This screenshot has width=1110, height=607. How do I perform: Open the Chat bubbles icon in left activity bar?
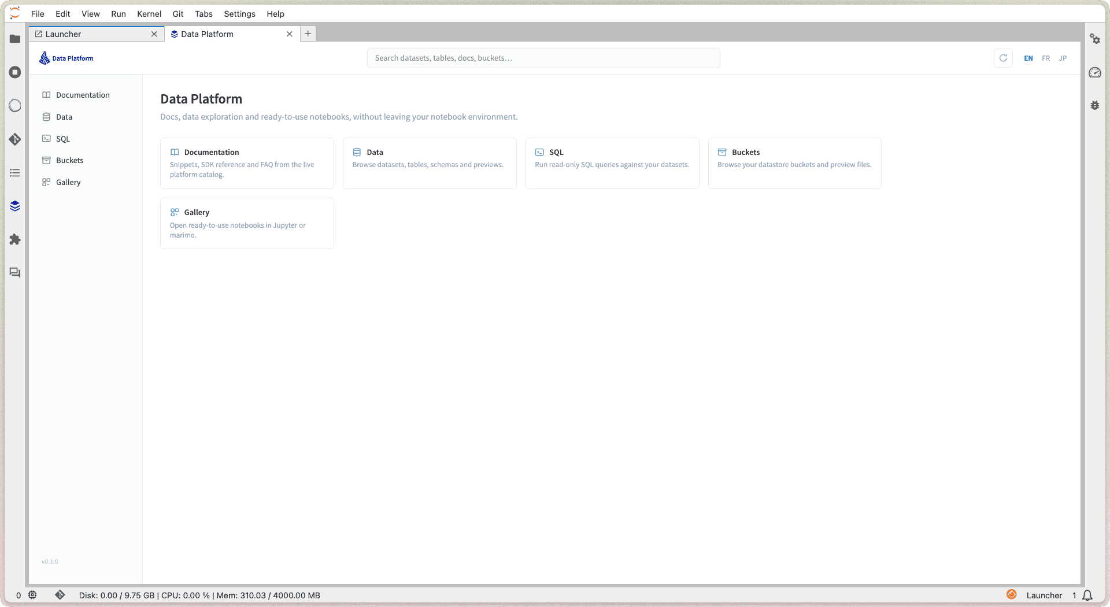click(x=15, y=273)
